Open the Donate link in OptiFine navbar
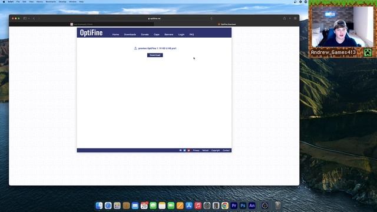The image size is (377, 212). [x=145, y=34]
